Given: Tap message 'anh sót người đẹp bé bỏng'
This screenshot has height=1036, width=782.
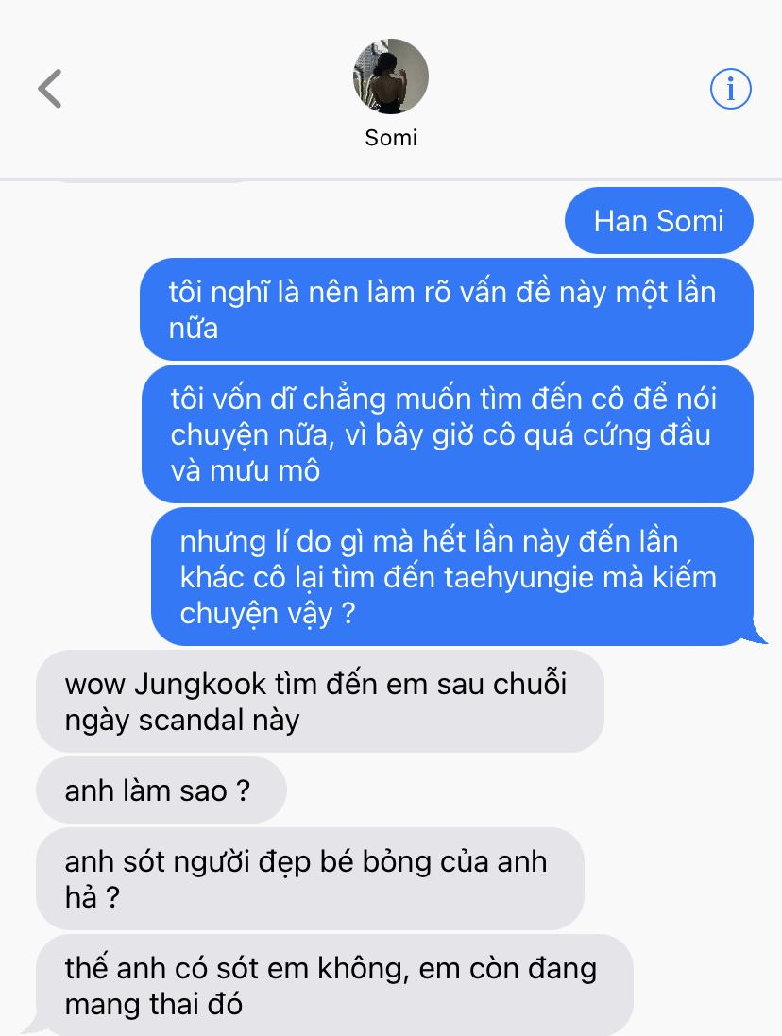Looking at the screenshot, I should [x=310, y=878].
